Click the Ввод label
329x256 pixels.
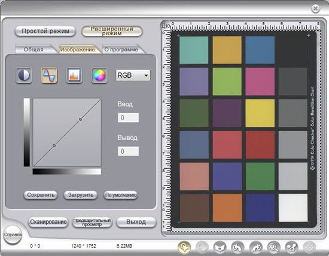[x=125, y=104]
